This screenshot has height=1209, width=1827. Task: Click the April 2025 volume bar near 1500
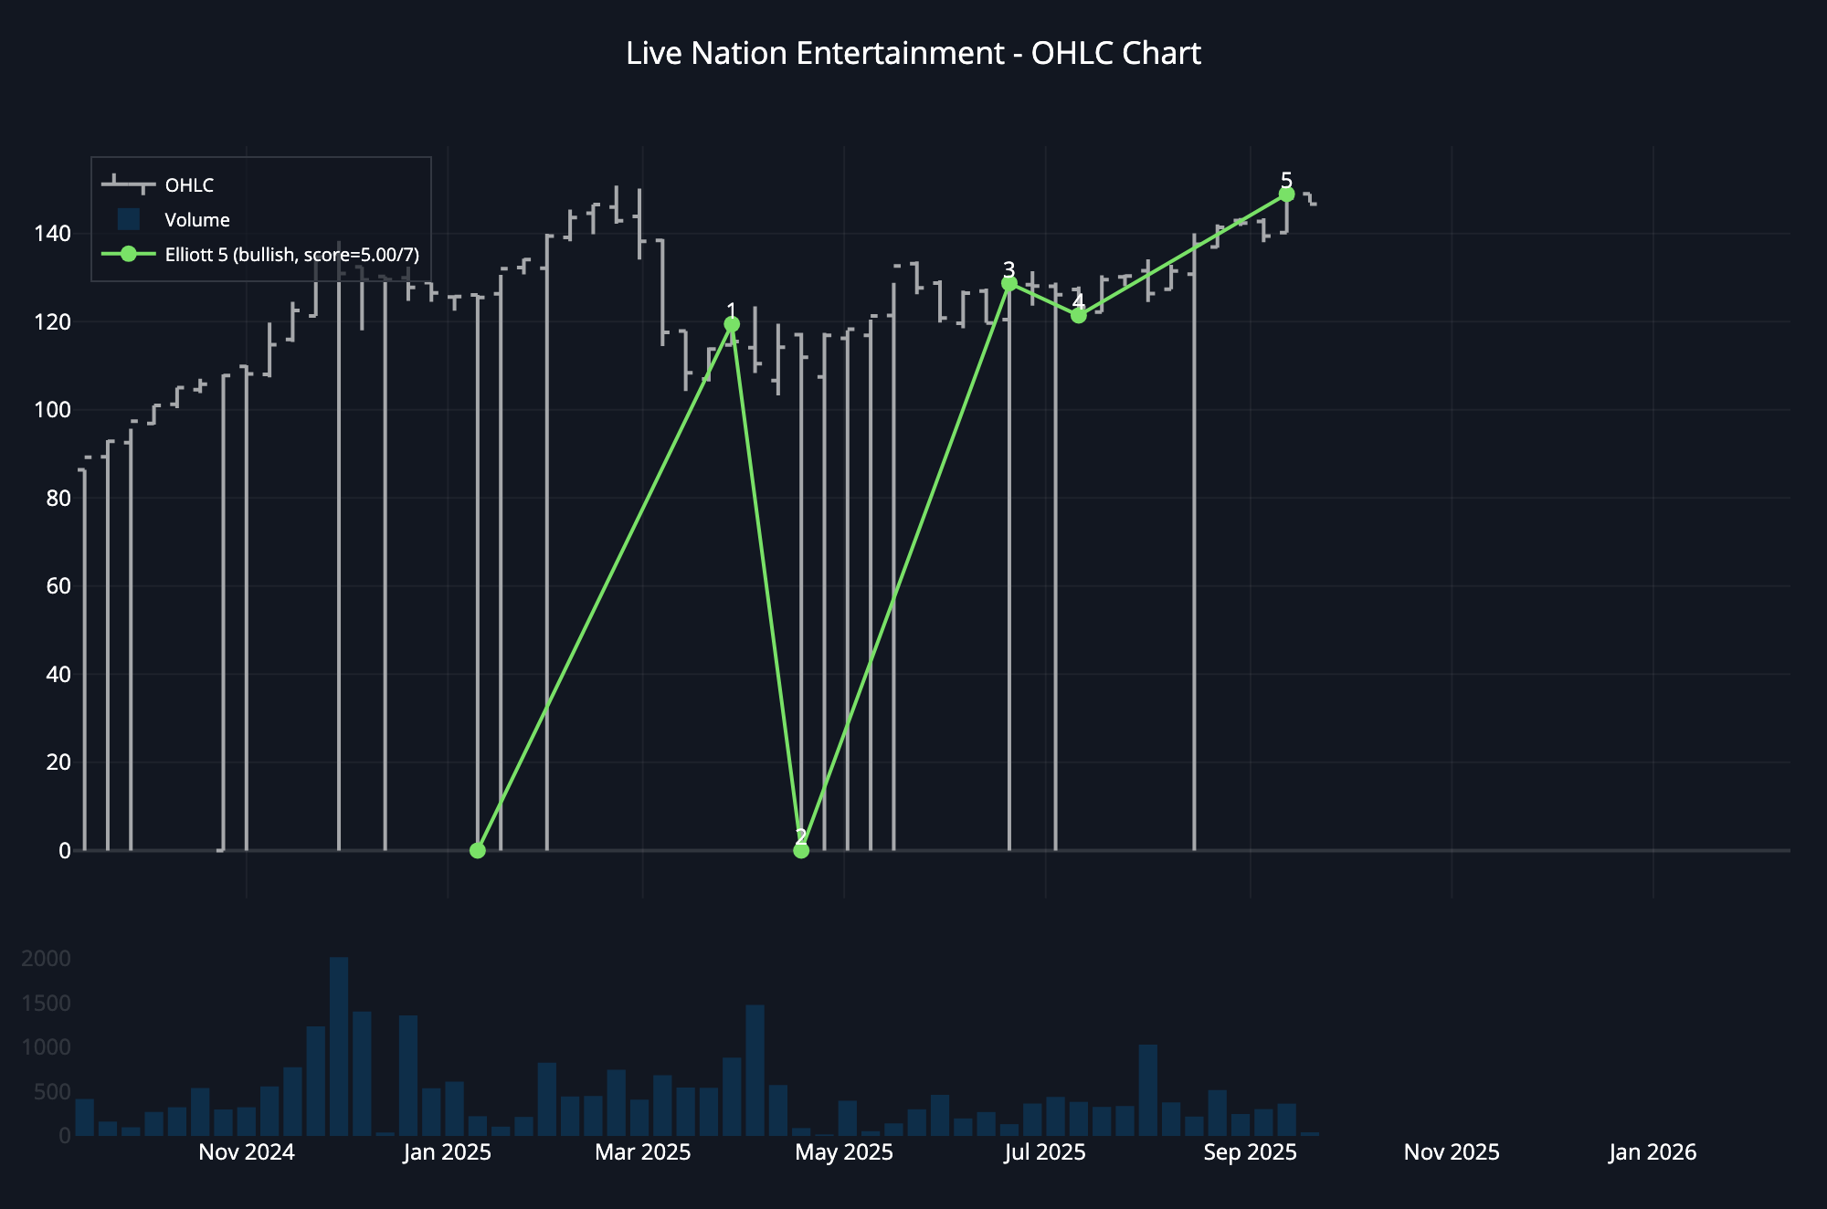point(755,1070)
